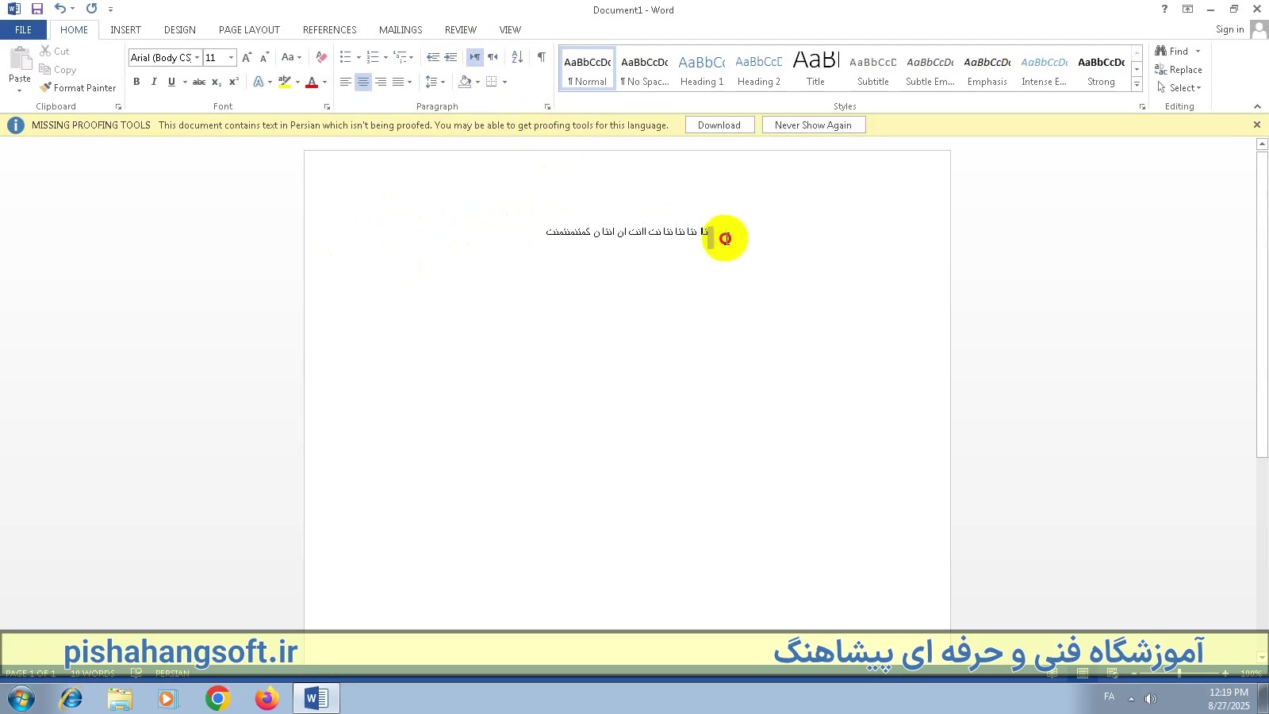The width and height of the screenshot is (1269, 714).
Task: Click the Download proofing tools button
Action: click(x=719, y=125)
